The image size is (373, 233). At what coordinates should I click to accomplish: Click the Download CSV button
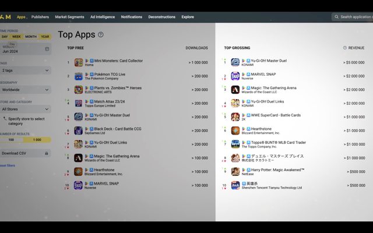click(25, 153)
